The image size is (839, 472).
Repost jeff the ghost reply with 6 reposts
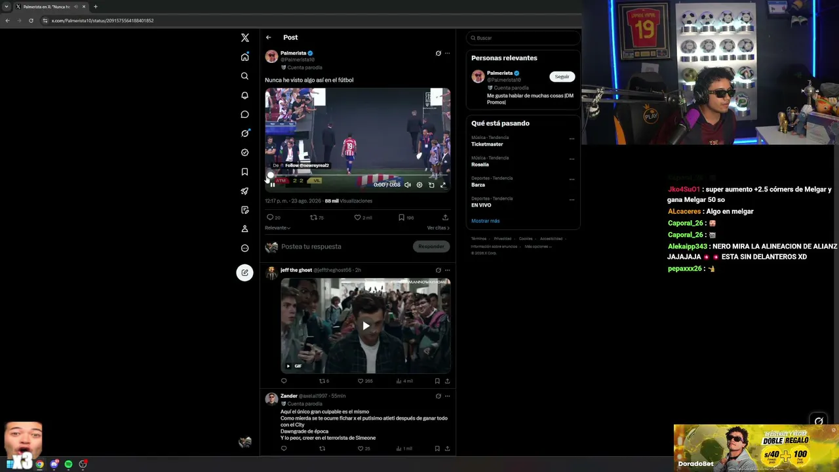click(x=324, y=381)
